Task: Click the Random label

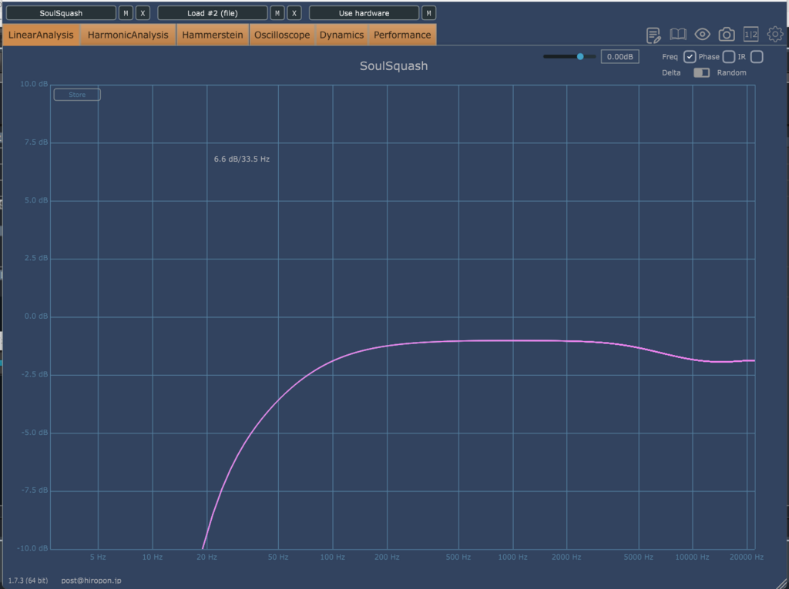Action: coord(732,73)
